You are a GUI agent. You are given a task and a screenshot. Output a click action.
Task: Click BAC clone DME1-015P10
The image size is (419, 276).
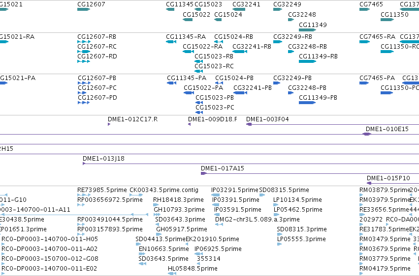click(x=388, y=178)
